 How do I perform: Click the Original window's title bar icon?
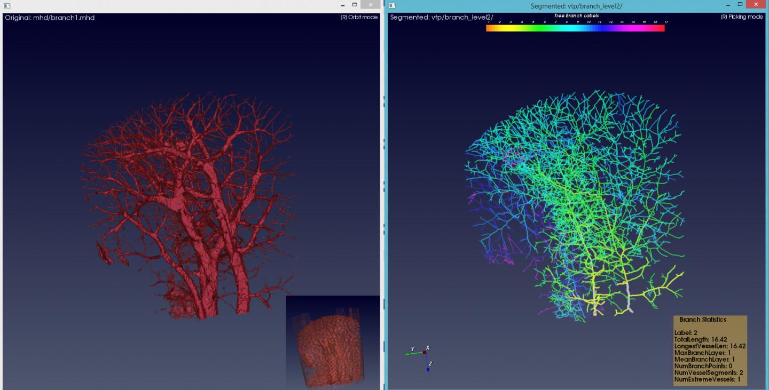6,5
